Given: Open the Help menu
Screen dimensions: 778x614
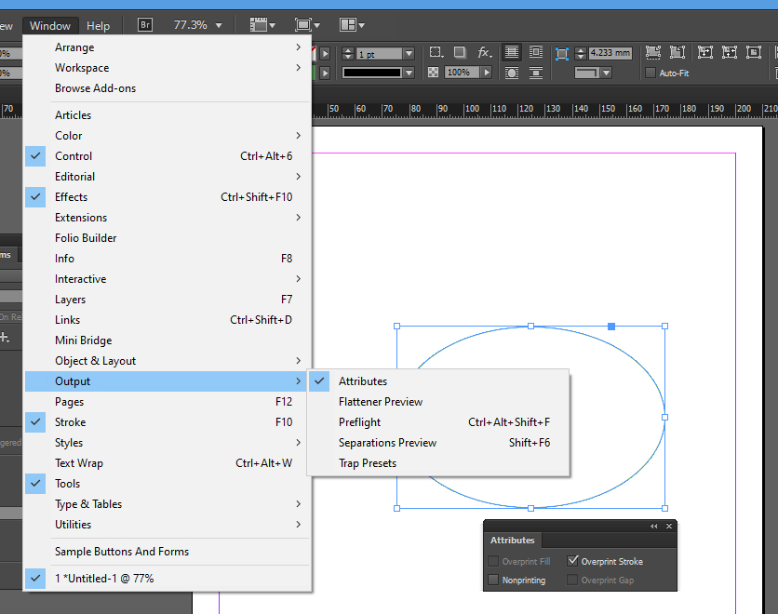Looking at the screenshot, I should coord(98,25).
